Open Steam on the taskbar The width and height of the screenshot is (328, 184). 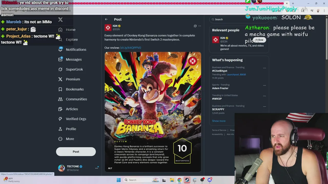187,180
